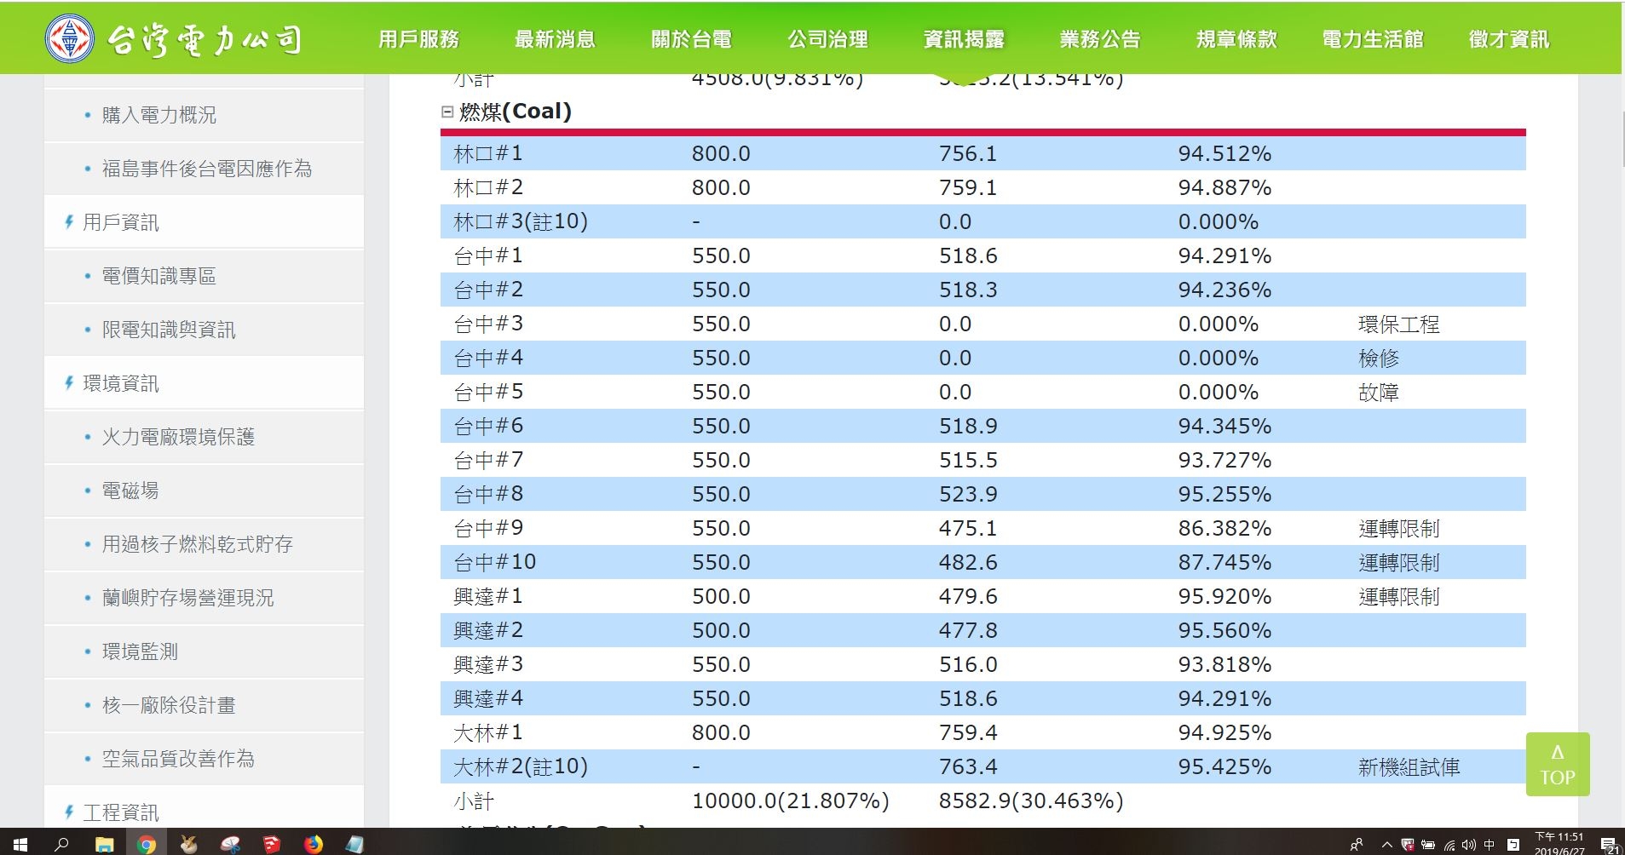Screen dimensions: 1625x855
Task: Open the 關於台電 menu
Action: pos(691,39)
